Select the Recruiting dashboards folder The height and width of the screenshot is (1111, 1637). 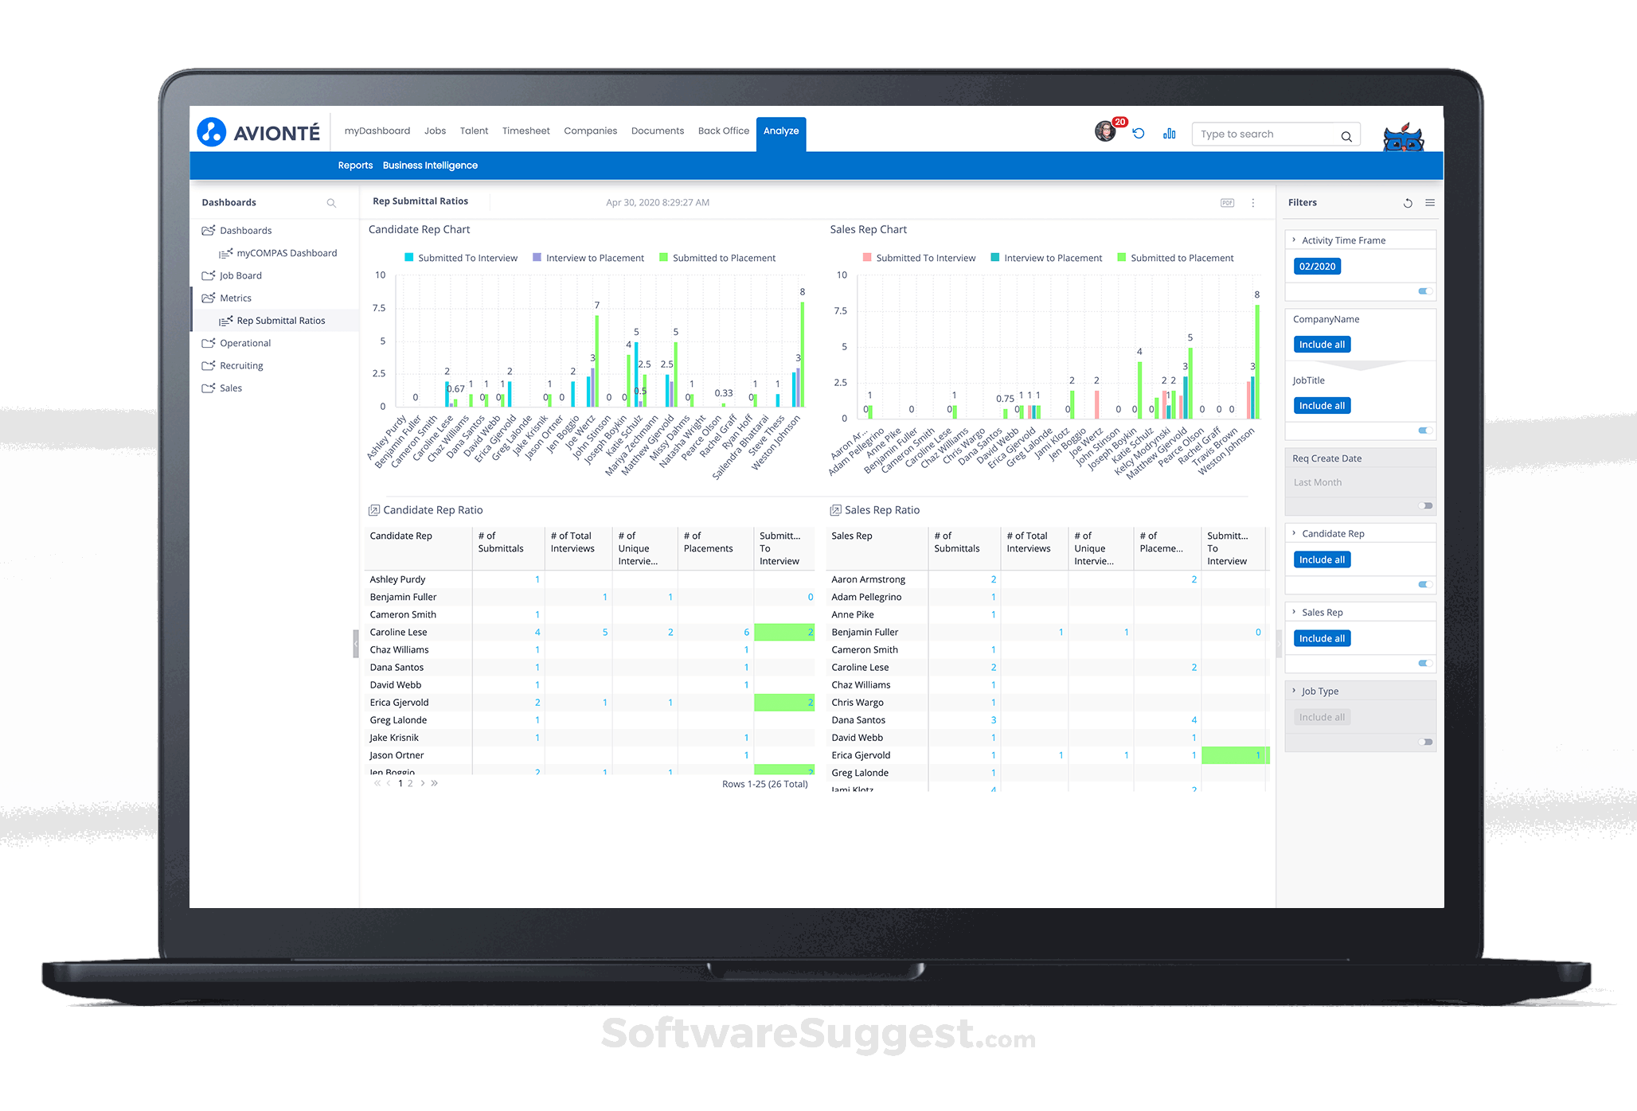coord(240,365)
